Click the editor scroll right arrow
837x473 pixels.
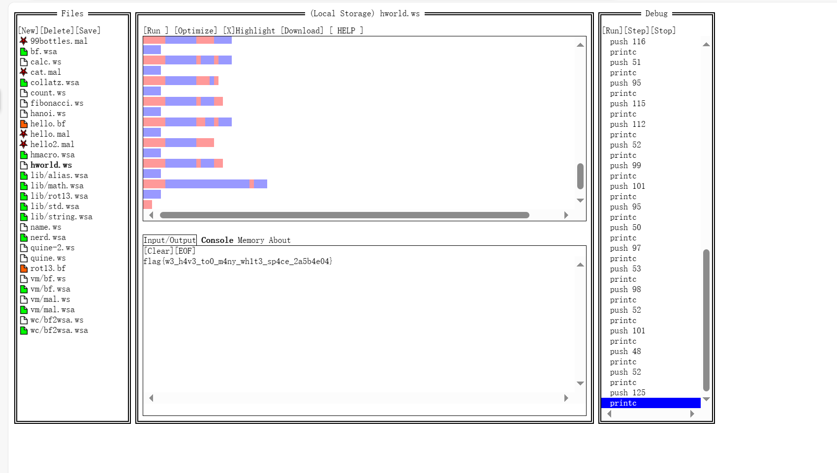point(566,215)
